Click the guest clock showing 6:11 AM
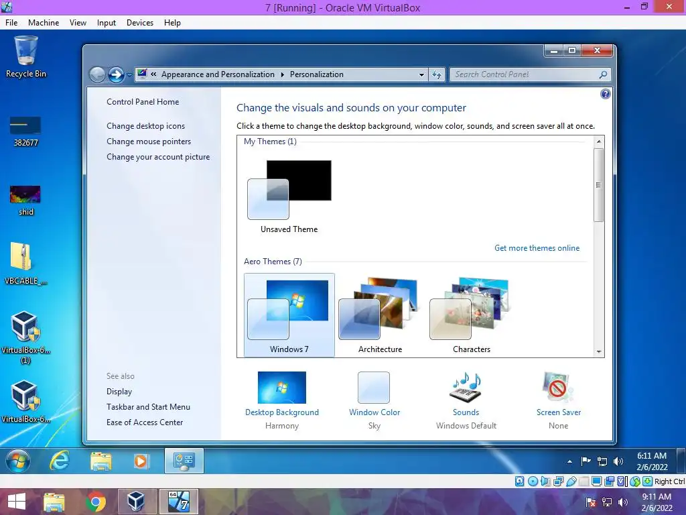Image resolution: width=686 pixels, height=515 pixels. pos(652,461)
